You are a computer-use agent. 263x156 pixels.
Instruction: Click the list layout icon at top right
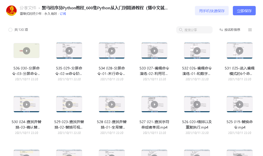pyautogui.click(x=250, y=30)
